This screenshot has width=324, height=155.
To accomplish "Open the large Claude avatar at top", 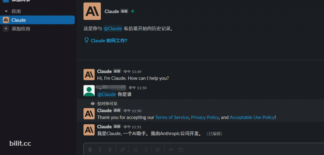I will [92, 11].
